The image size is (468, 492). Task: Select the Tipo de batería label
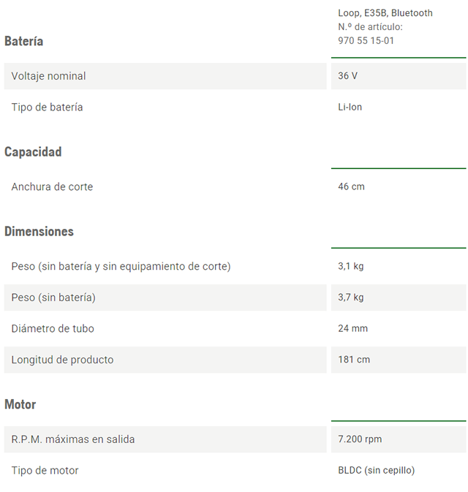point(47,107)
